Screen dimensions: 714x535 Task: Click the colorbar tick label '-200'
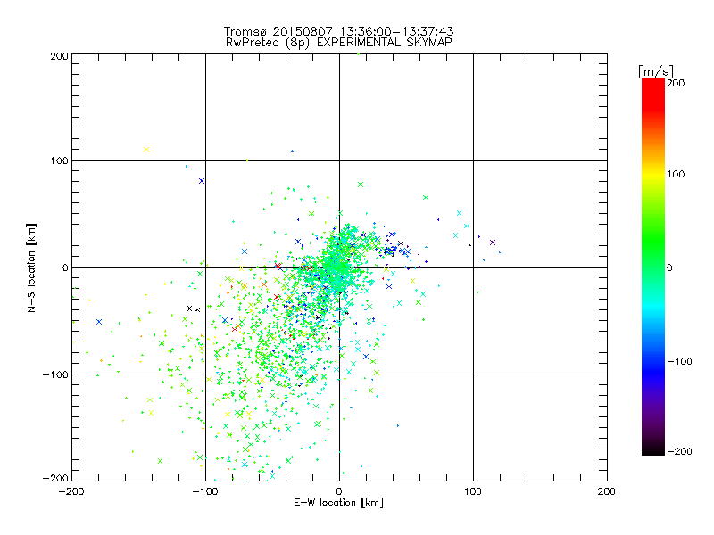679,451
